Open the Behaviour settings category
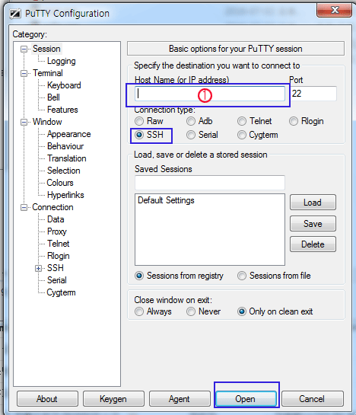Screen dimensions: 356x415 (65, 146)
